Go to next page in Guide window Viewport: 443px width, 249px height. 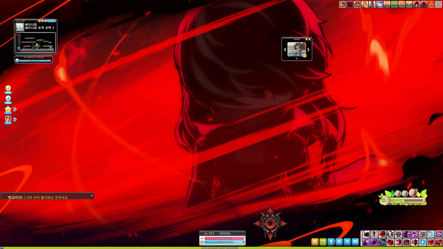point(308,50)
